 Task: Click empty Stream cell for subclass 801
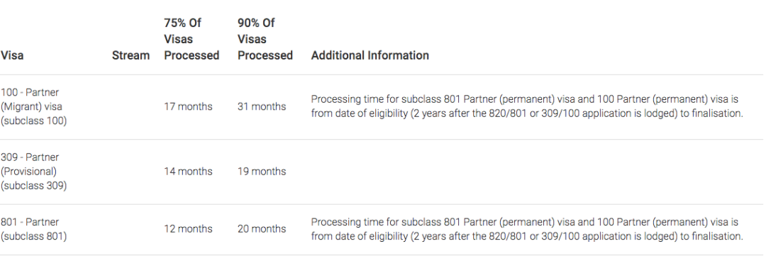tap(132, 230)
